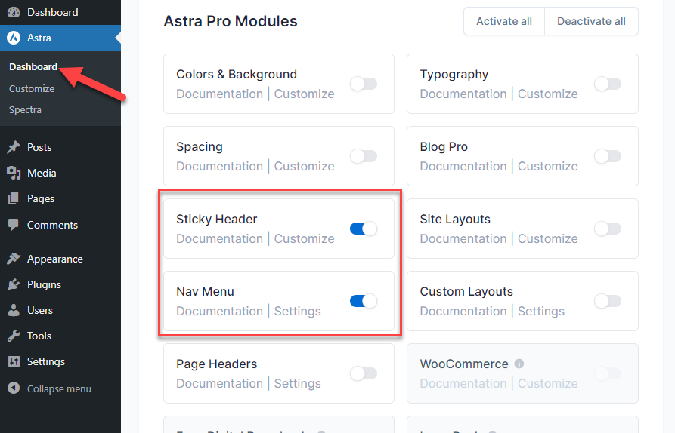Select the Astra menu item
Screen dimensions: 675x433
tap(60, 38)
